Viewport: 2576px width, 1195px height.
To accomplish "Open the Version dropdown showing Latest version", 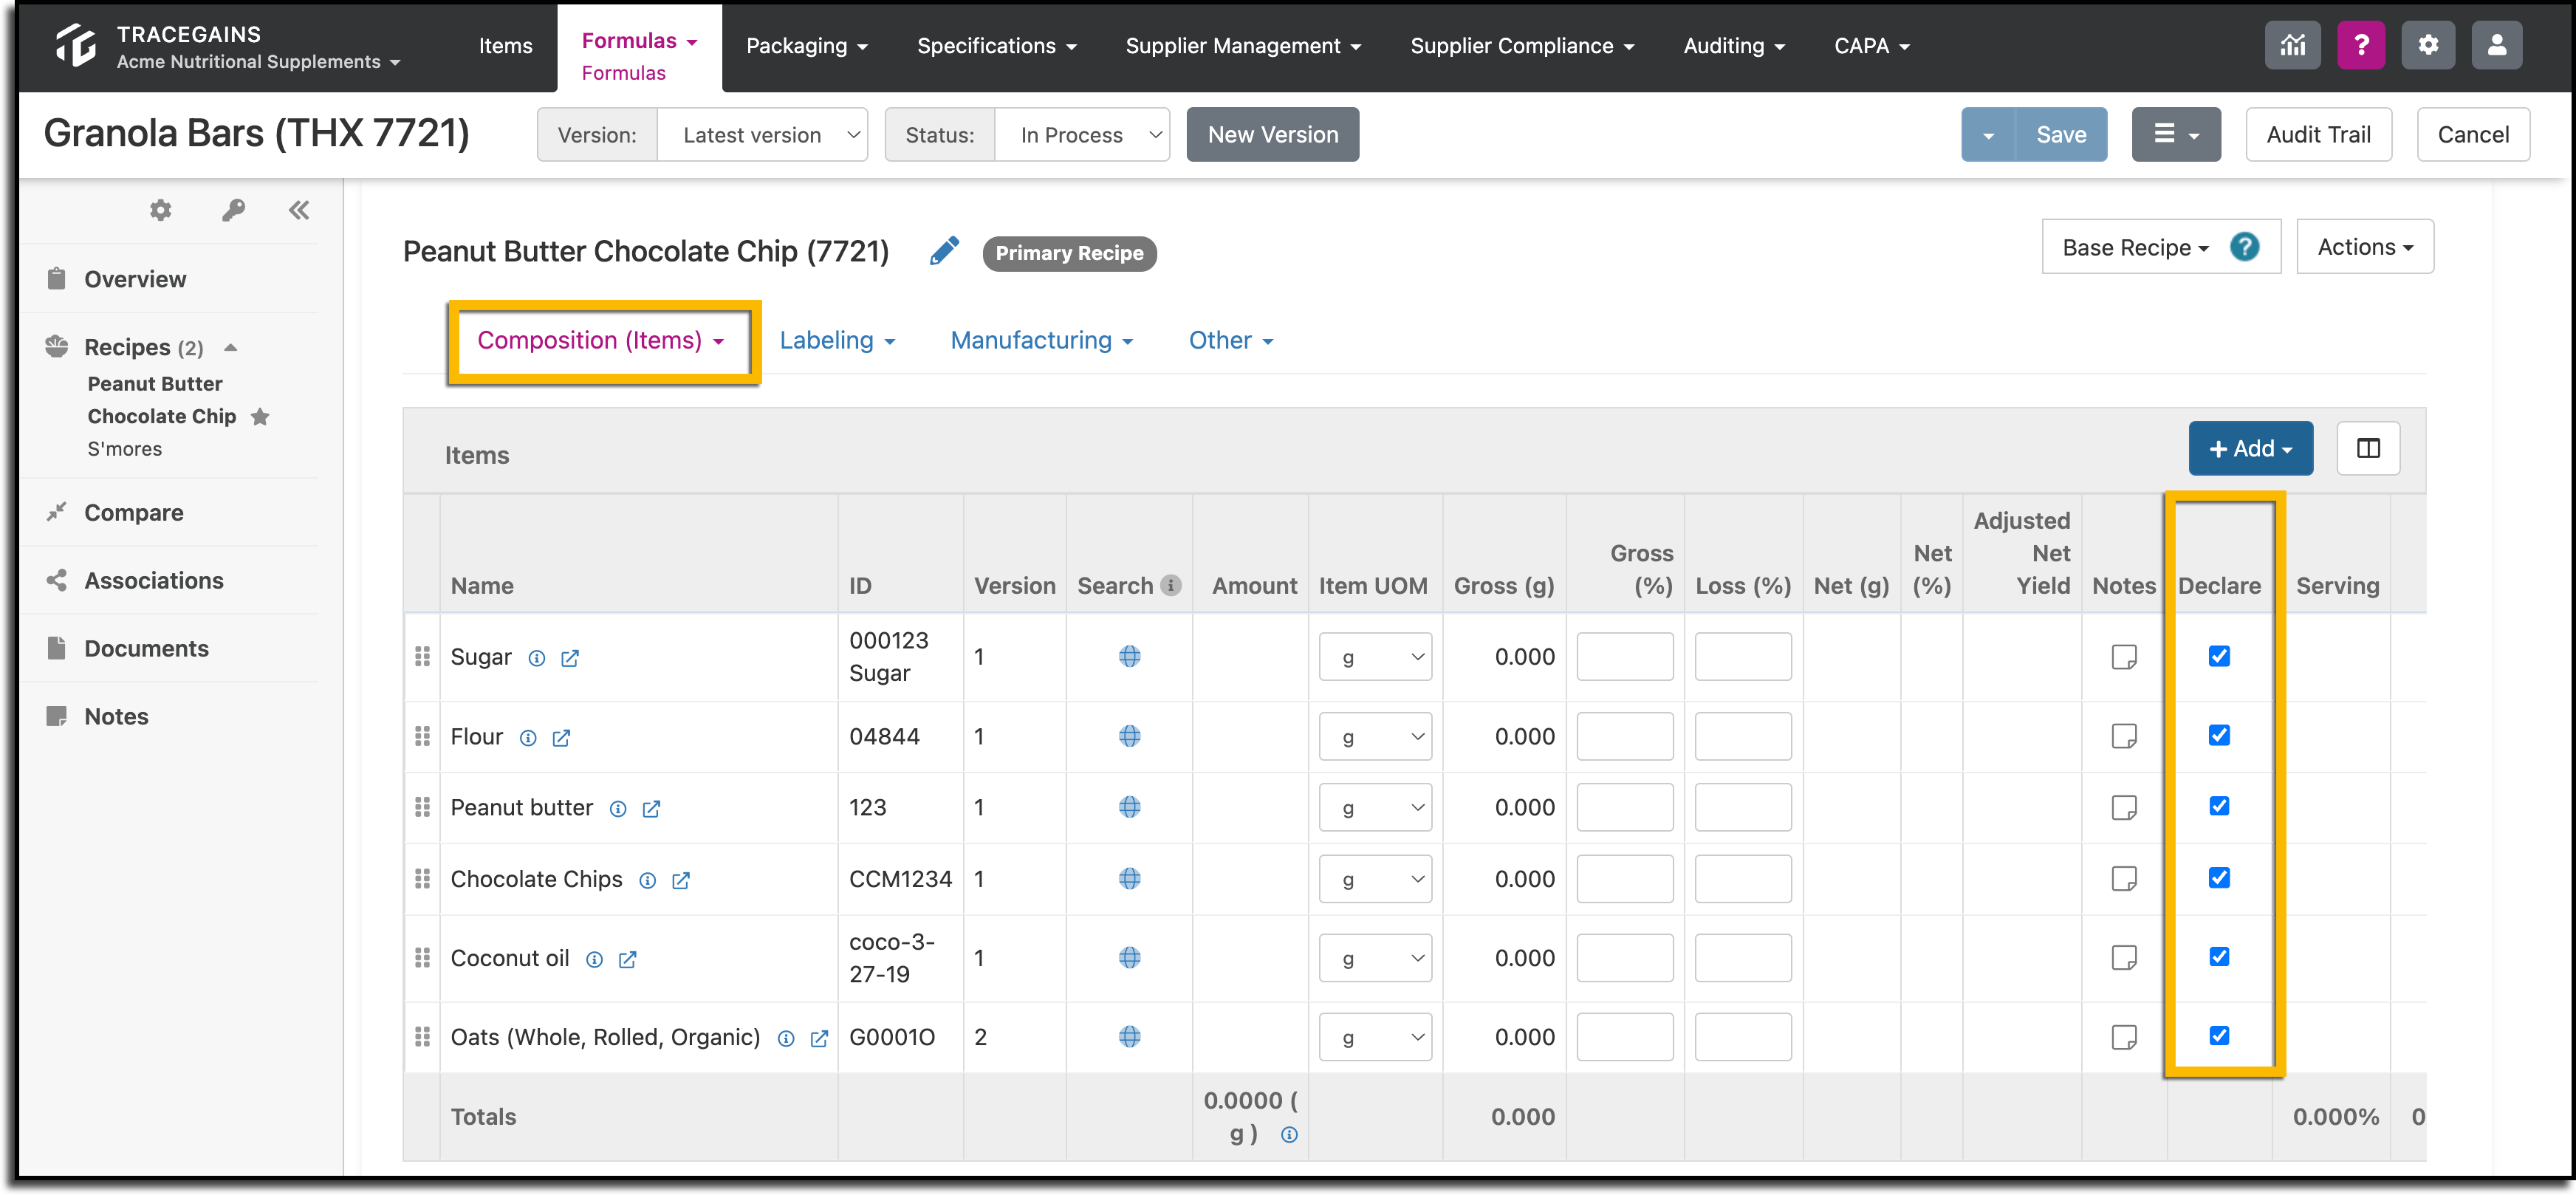I will pyautogui.click(x=762, y=135).
